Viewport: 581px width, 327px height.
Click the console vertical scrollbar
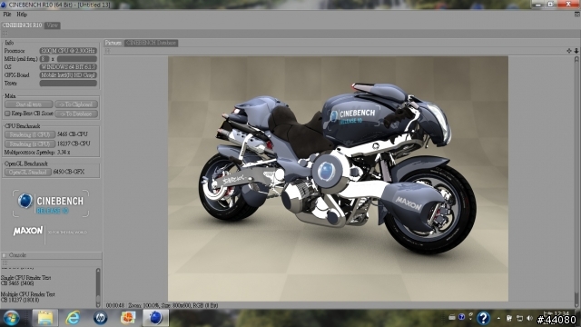(x=98, y=288)
